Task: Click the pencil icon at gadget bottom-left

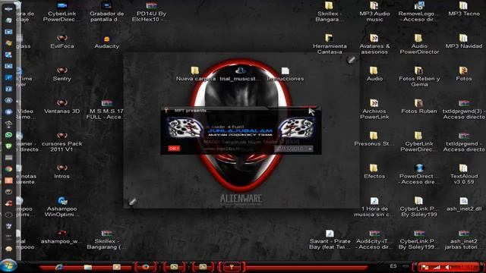Action: pos(132,202)
